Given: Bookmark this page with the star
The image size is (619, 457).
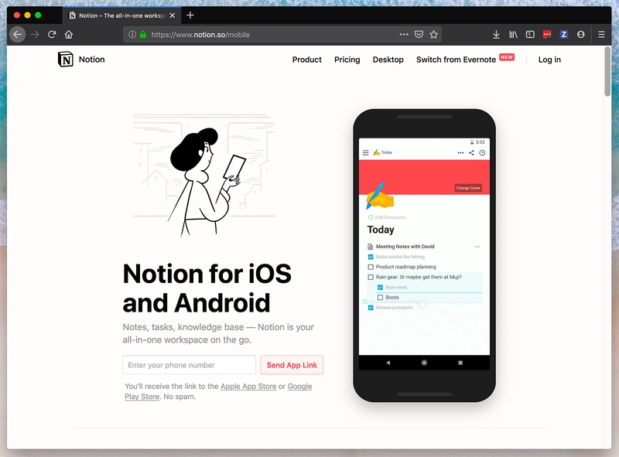Looking at the screenshot, I should point(433,35).
